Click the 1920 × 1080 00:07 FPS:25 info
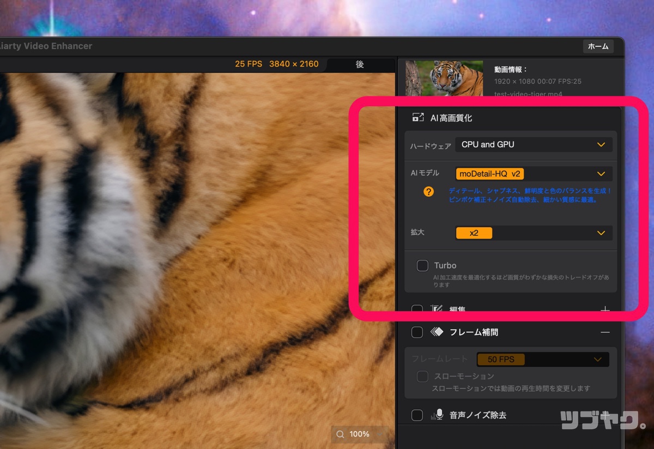This screenshot has height=449, width=654. pos(538,81)
